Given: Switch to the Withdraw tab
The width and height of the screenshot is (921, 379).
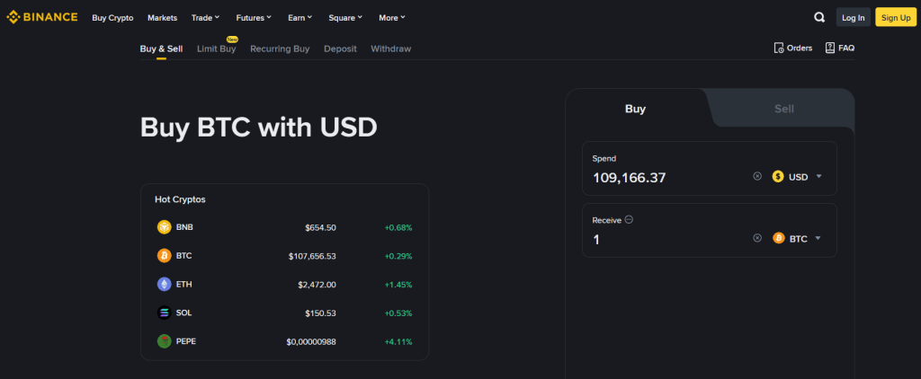Looking at the screenshot, I should (390, 48).
